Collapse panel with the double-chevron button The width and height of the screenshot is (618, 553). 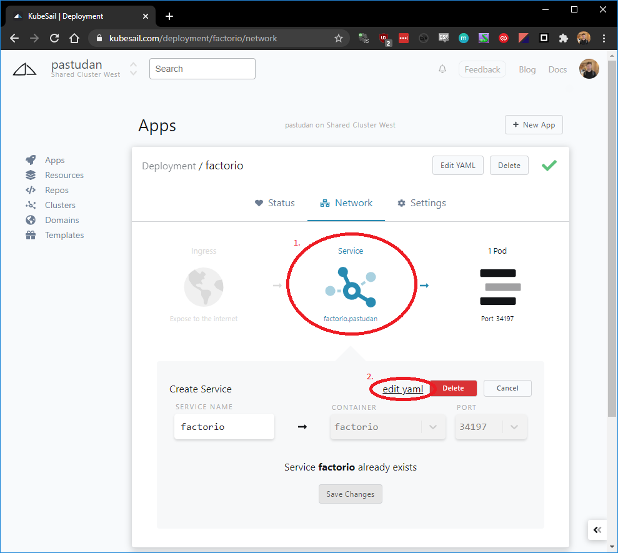597,530
